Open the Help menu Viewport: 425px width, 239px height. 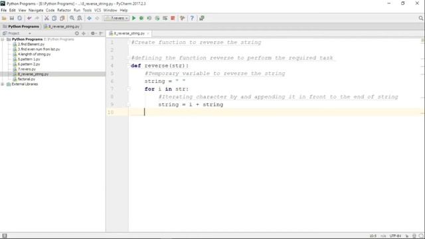[124, 11]
